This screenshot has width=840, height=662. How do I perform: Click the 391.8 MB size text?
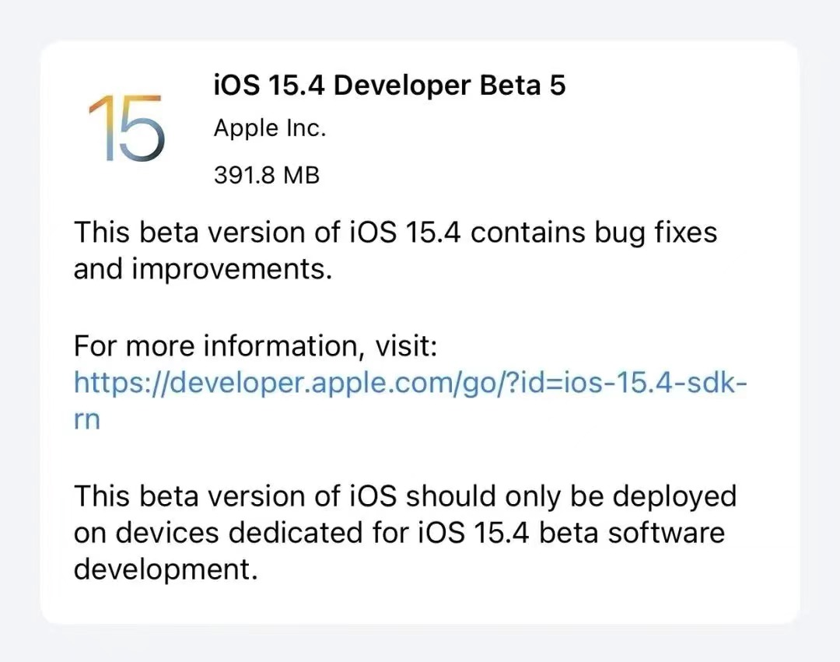point(268,174)
